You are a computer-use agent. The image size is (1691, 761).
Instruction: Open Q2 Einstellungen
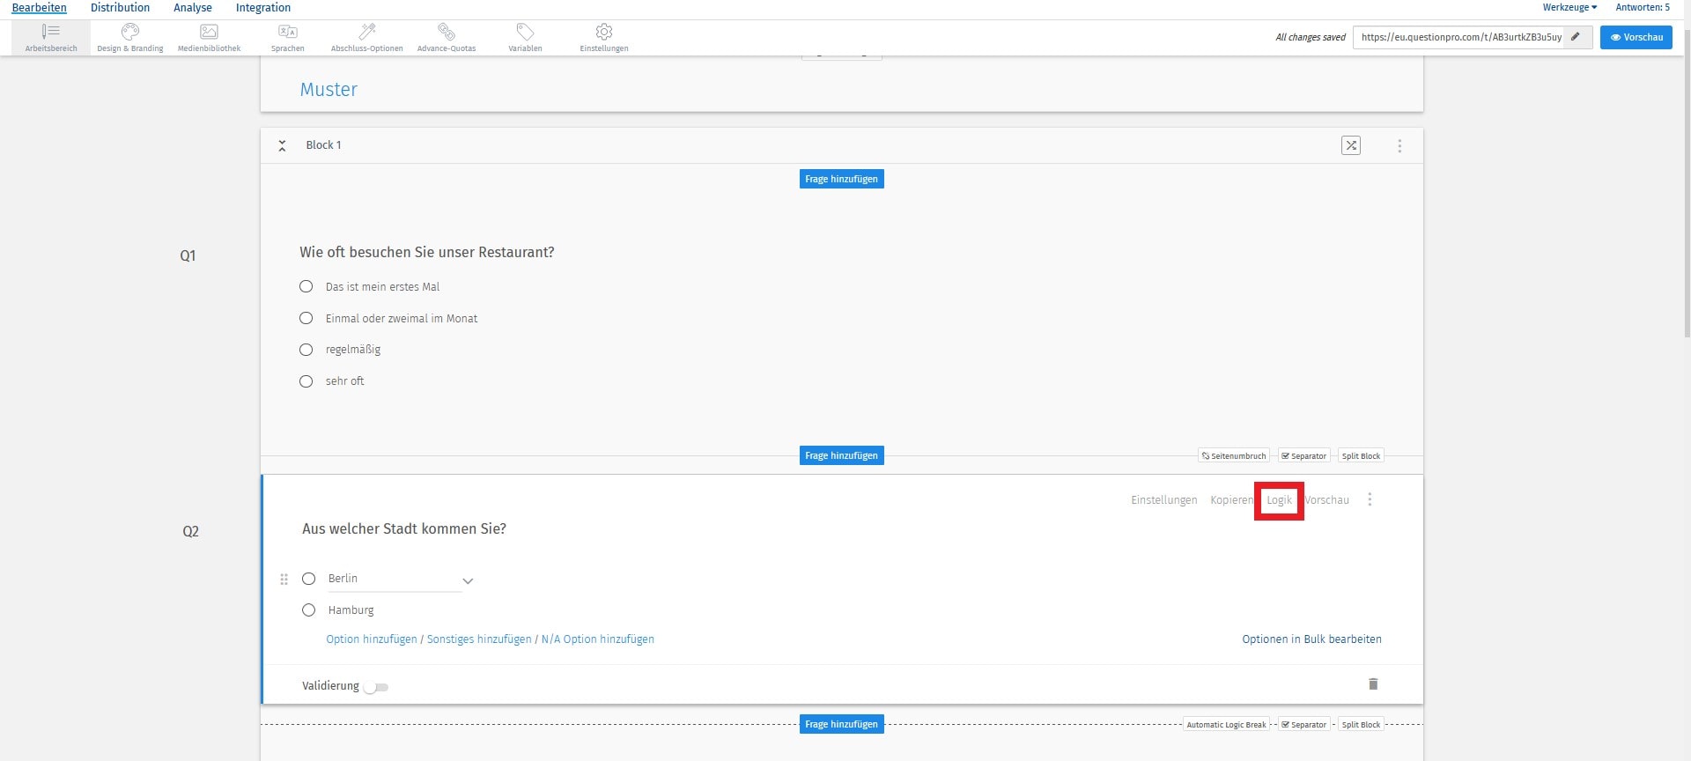1164,500
